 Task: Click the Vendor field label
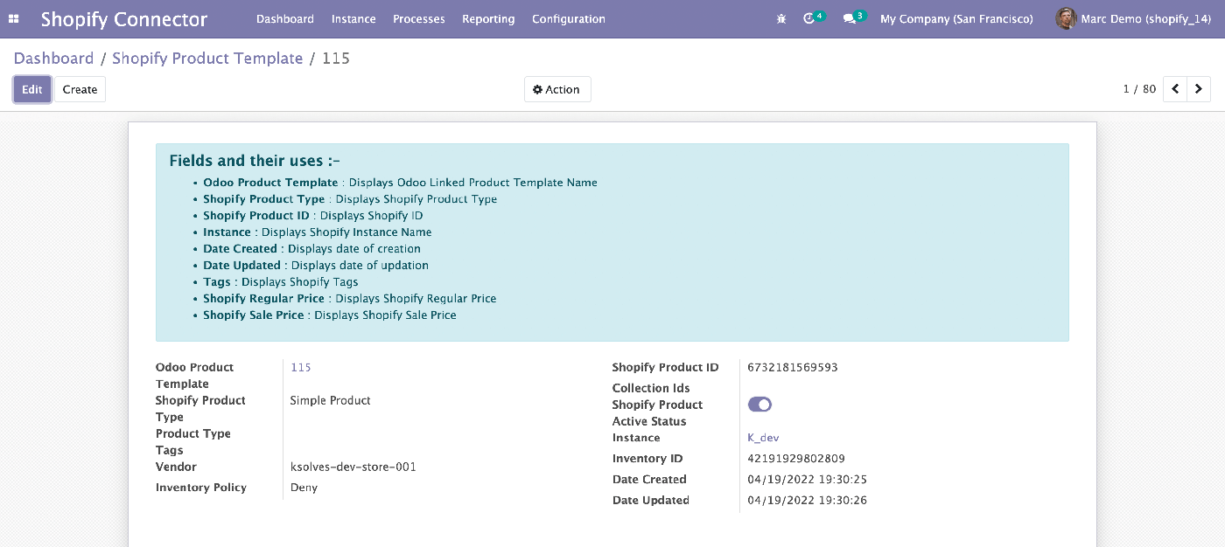click(176, 467)
